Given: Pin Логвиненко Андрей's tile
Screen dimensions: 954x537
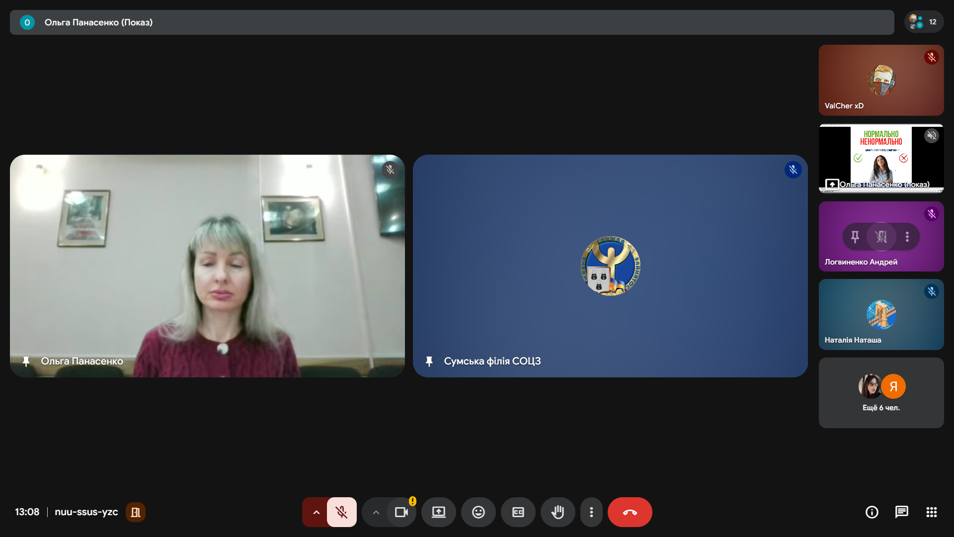Looking at the screenshot, I should pyautogui.click(x=855, y=237).
